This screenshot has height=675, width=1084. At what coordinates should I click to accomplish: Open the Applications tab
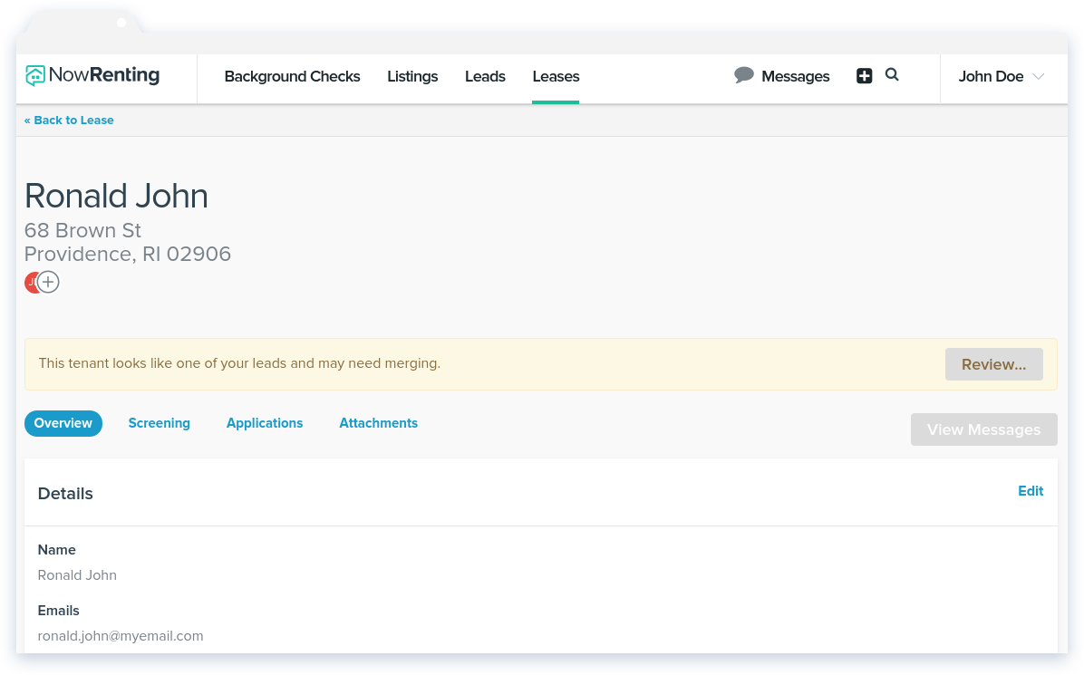[265, 423]
